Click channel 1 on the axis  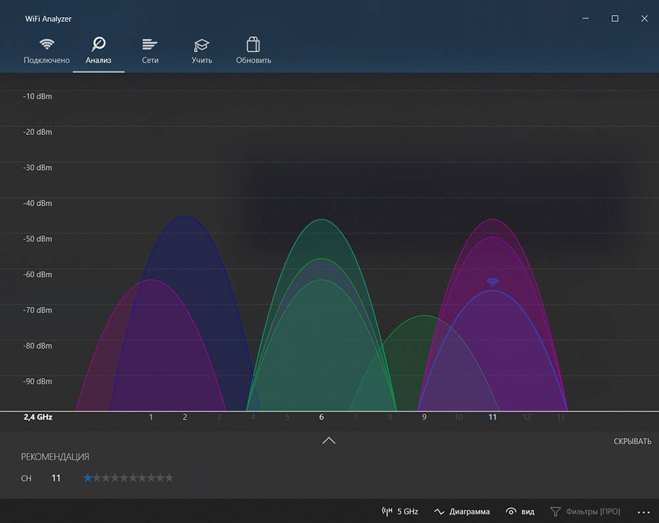click(151, 417)
